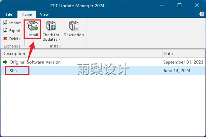Export the selected update
This screenshot has height=137, width=206.
pyautogui.click(x=12, y=31)
